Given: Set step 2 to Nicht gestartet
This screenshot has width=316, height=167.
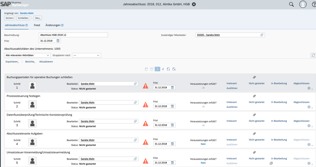Looking at the screenshot, I should coord(256,102).
